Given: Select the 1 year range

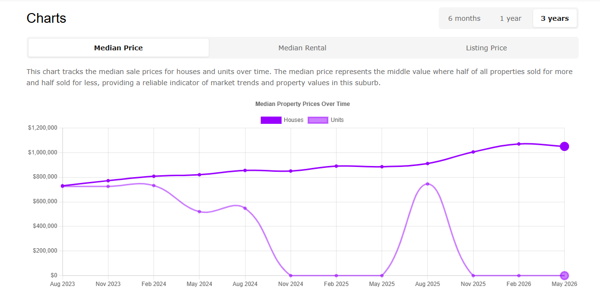Looking at the screenshot, I should pyautogui.click(x=510, y=18).
